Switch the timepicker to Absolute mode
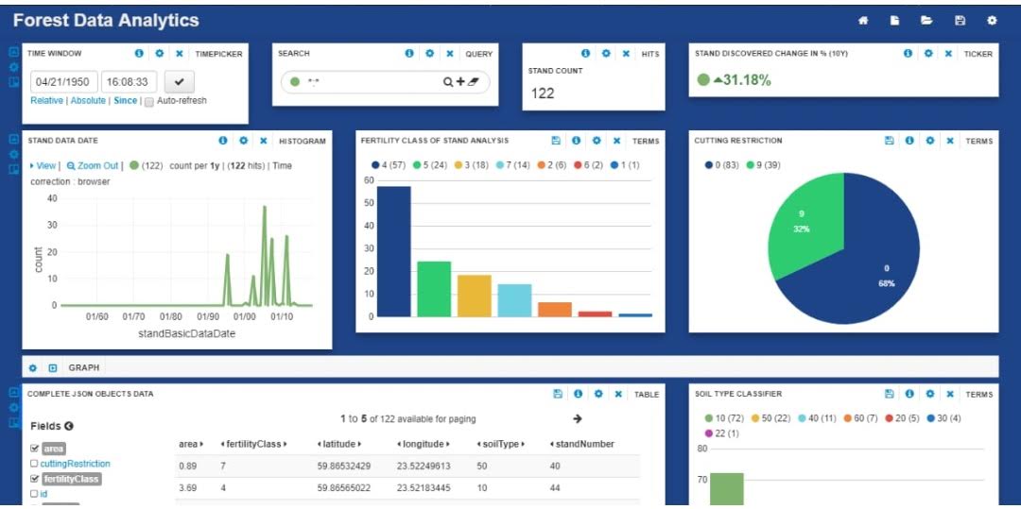The image size is (1021, 509). coord(88,101)
